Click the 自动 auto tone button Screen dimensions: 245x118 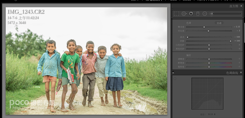(x=219, y=23)
